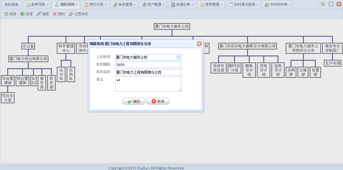Select the 经营部 node
This screenshot has width=343, height=170.
tap(315, 72)
